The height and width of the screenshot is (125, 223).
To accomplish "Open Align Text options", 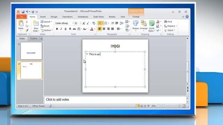I will click(128, 26).
